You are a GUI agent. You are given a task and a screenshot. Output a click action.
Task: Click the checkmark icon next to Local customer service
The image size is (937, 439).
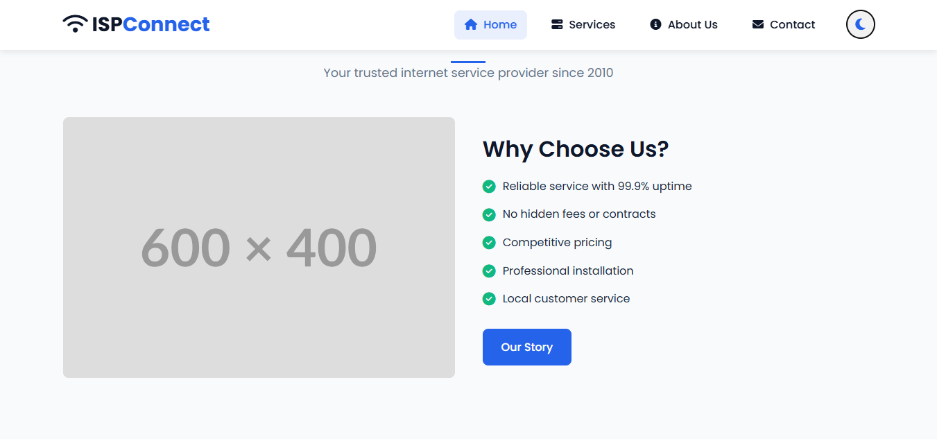point(489,299)
